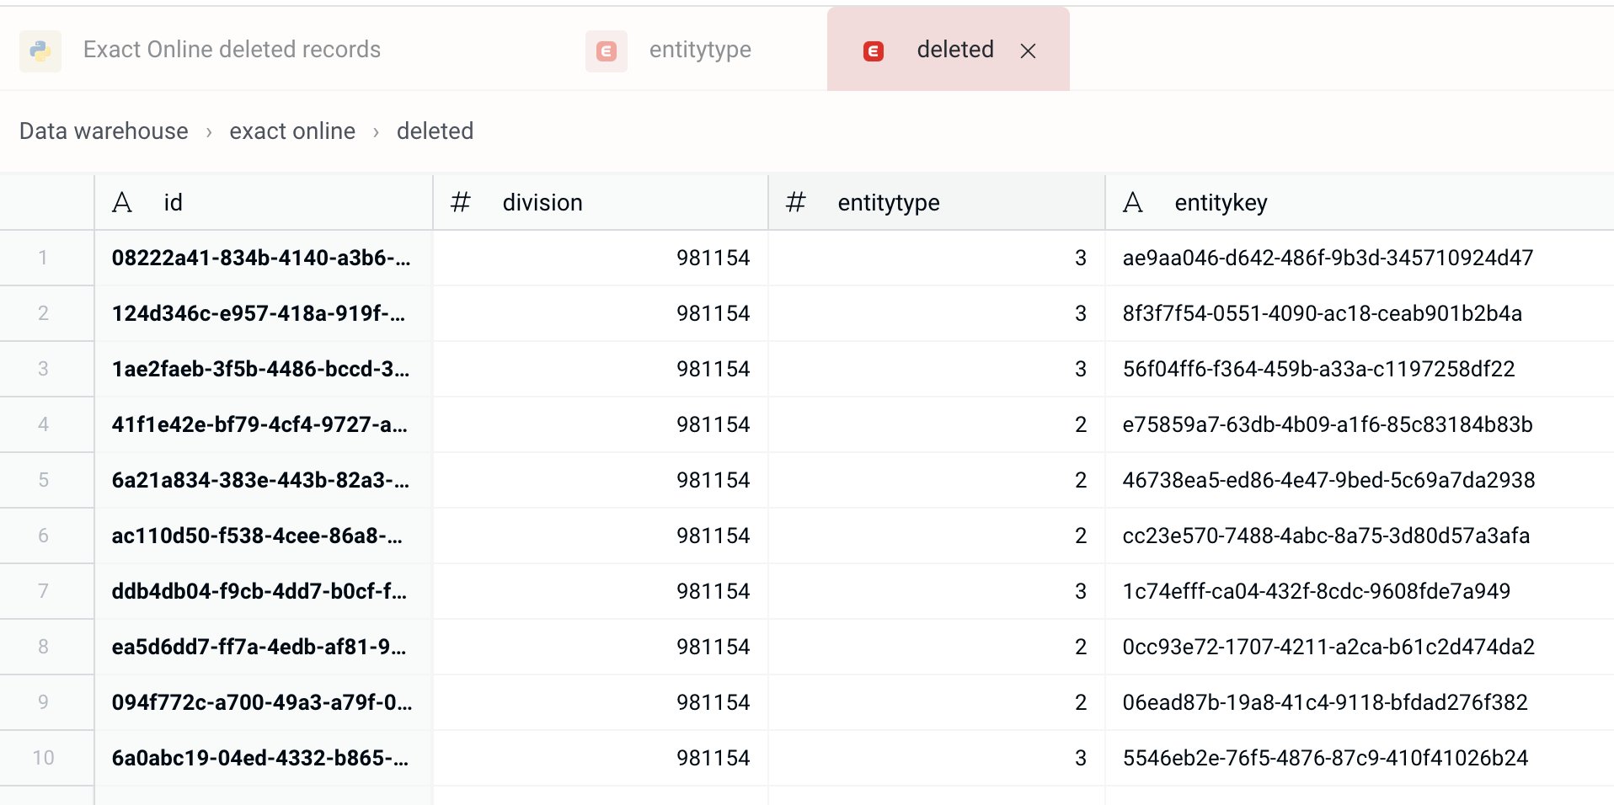The image size is (1614, 805).
Task: Click the Python icon on the first tab
Action: click(40, 51)
